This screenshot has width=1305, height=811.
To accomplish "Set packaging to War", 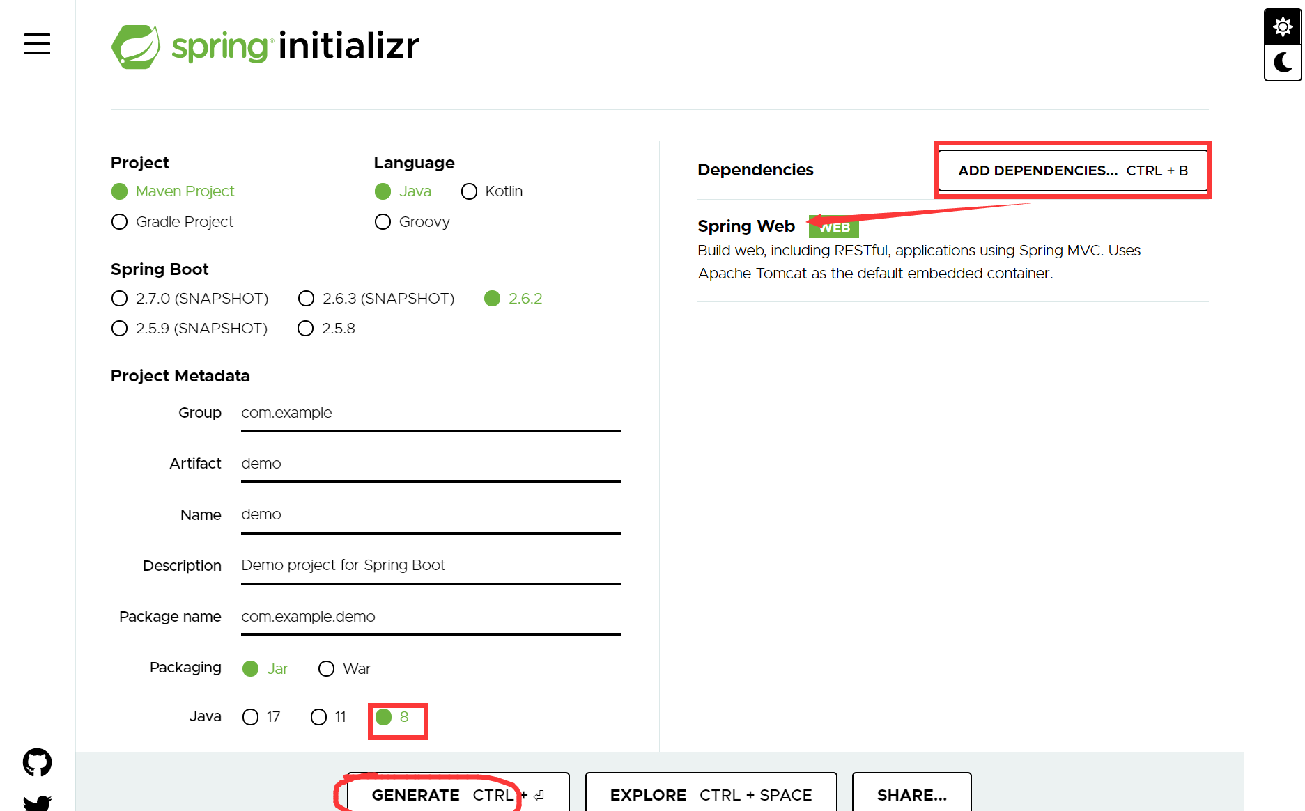I will click(x=344, y=668).
